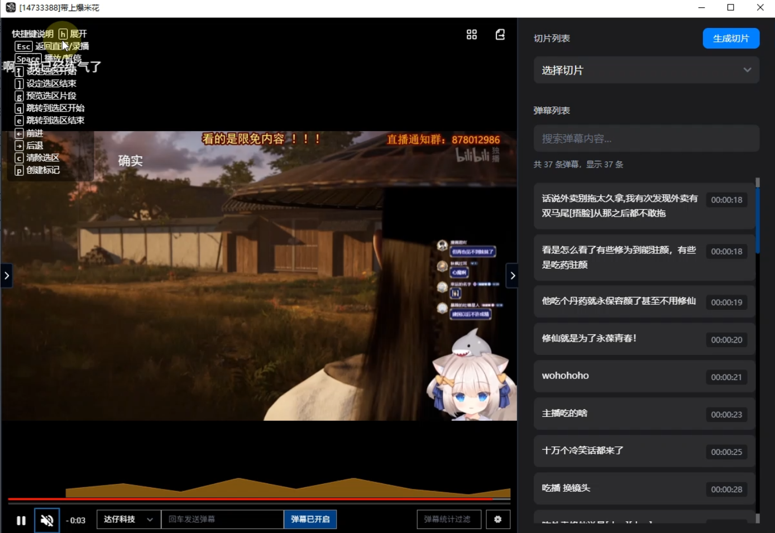775x533 pixels.
Task: Select the wohohoho danmaku entry
Action: pos(644,376)
